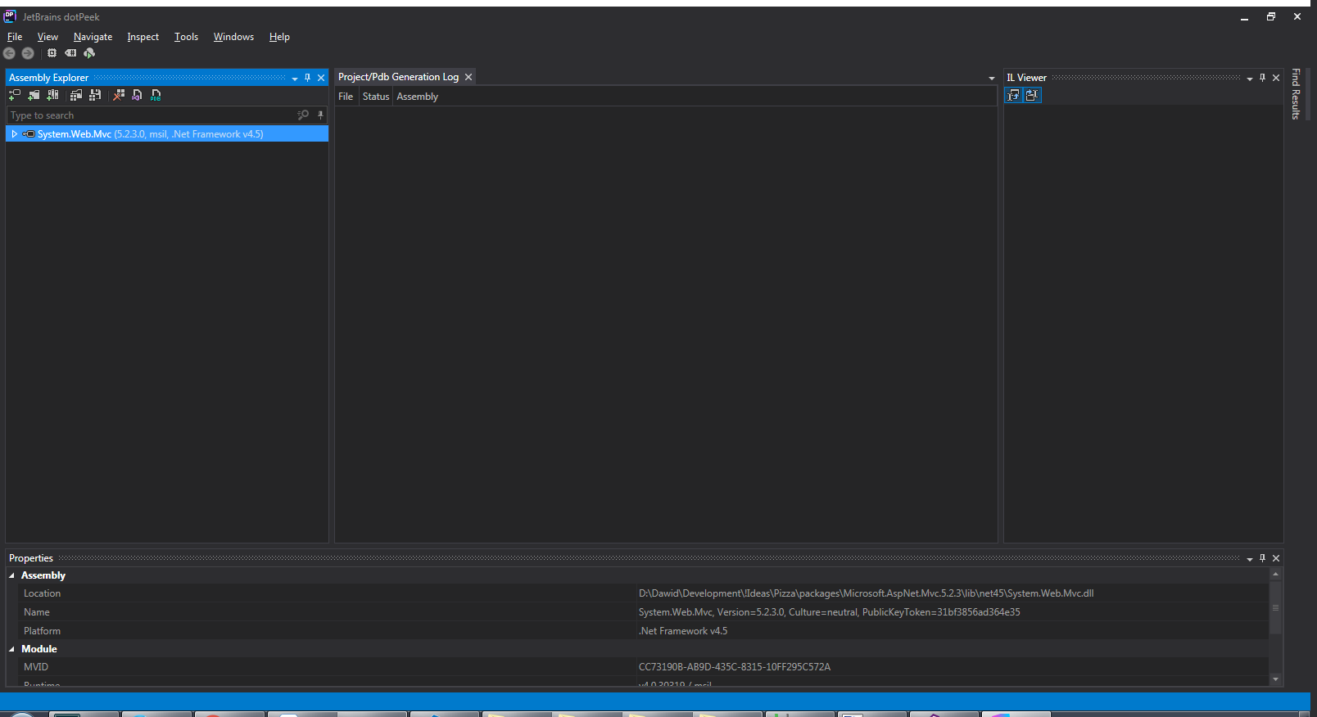Add an assembly with the first Explorer icon
1317x717 pixels.
14,95
